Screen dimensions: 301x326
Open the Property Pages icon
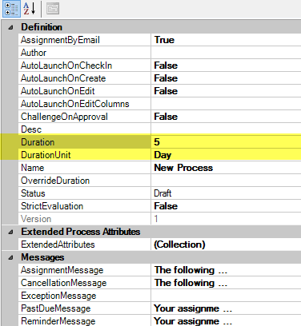(53, 9)
